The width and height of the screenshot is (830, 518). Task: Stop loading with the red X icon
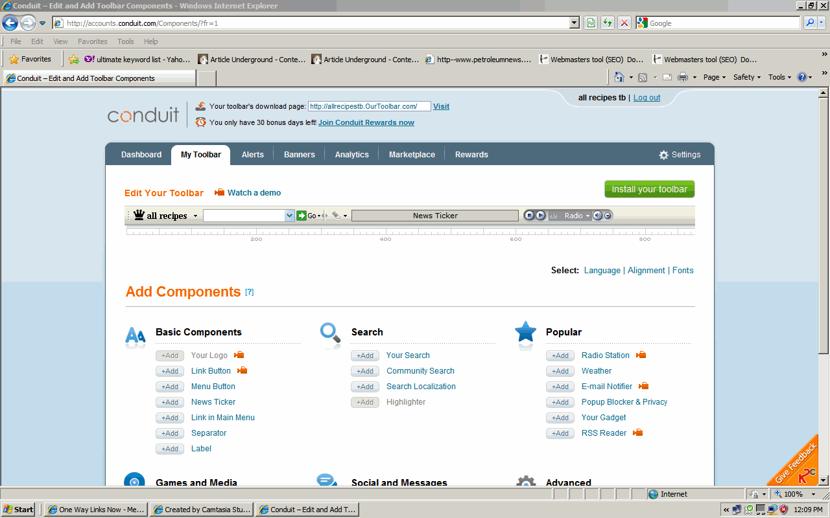(x=624, y=23)
